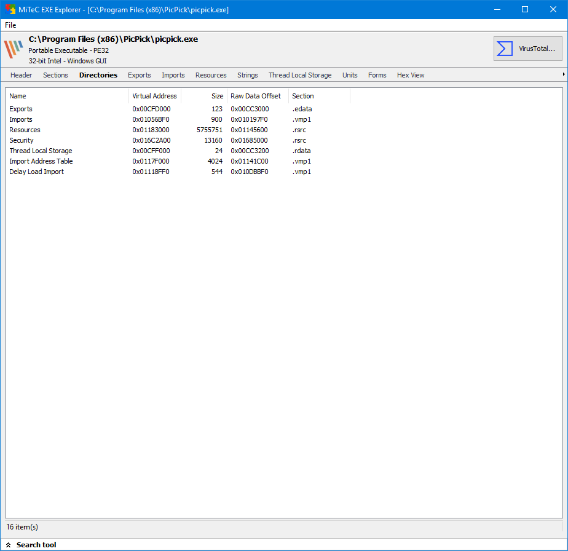Select the Resources directory row
This screenshot has width=568, height=551.
(178, 130)
